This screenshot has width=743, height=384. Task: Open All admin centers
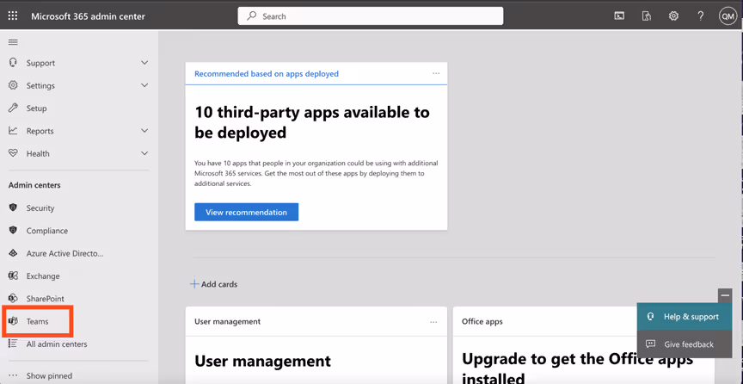[57, 344]
